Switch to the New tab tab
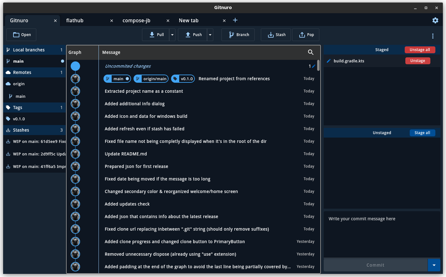 [x=201, y=20]
